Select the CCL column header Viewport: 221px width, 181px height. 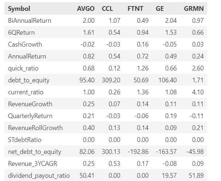pos(107,9)
